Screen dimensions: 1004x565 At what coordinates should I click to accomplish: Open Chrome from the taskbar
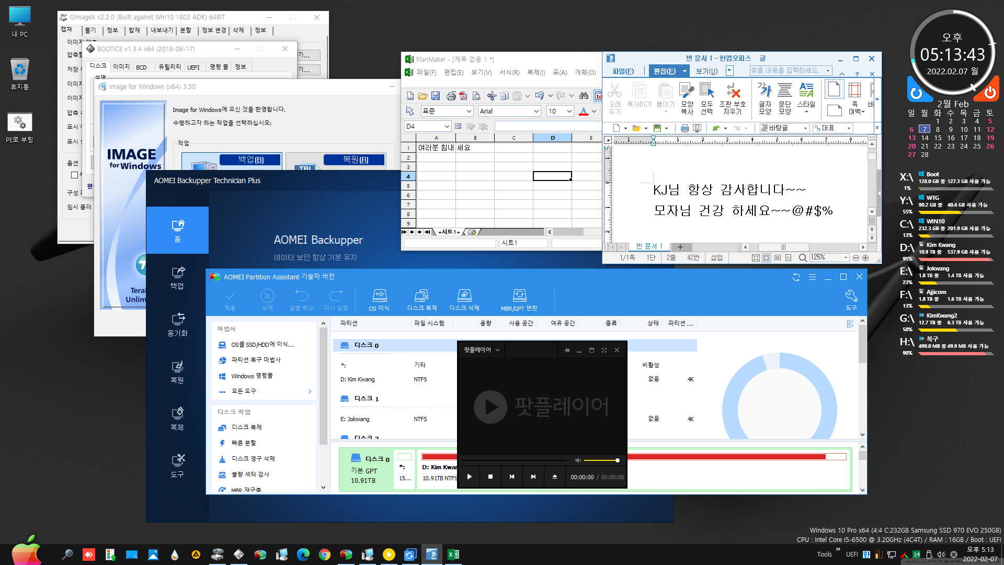click(325, 555)
